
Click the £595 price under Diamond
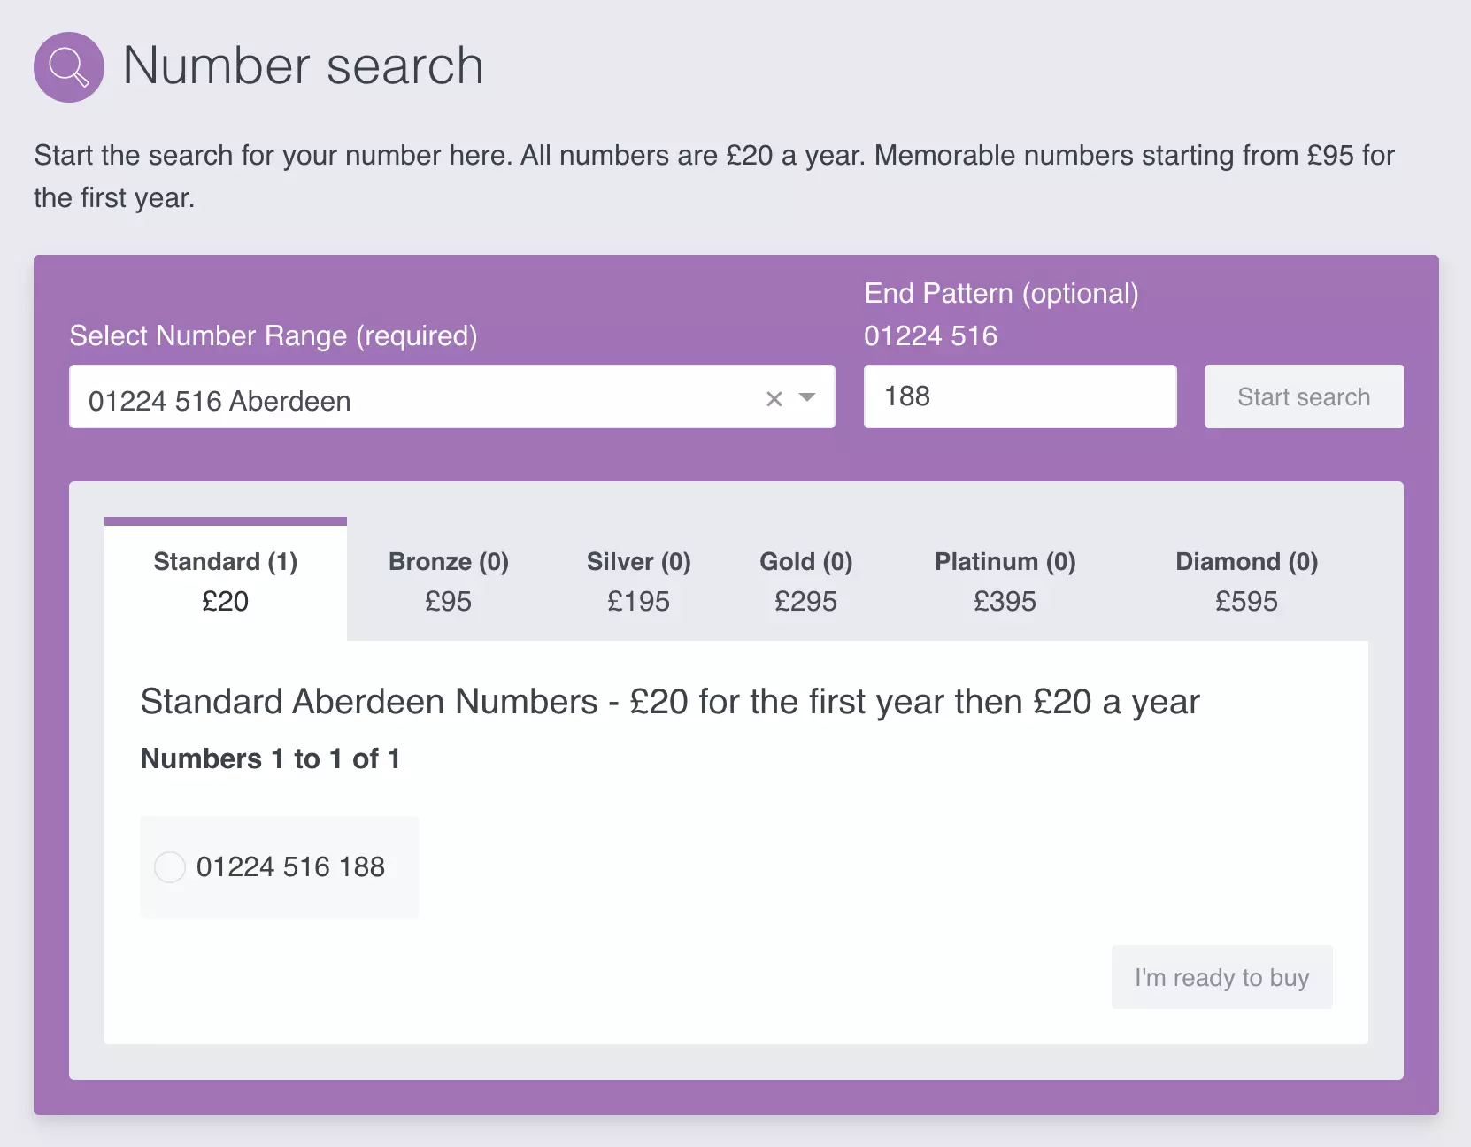click(x=1246, y=601)
